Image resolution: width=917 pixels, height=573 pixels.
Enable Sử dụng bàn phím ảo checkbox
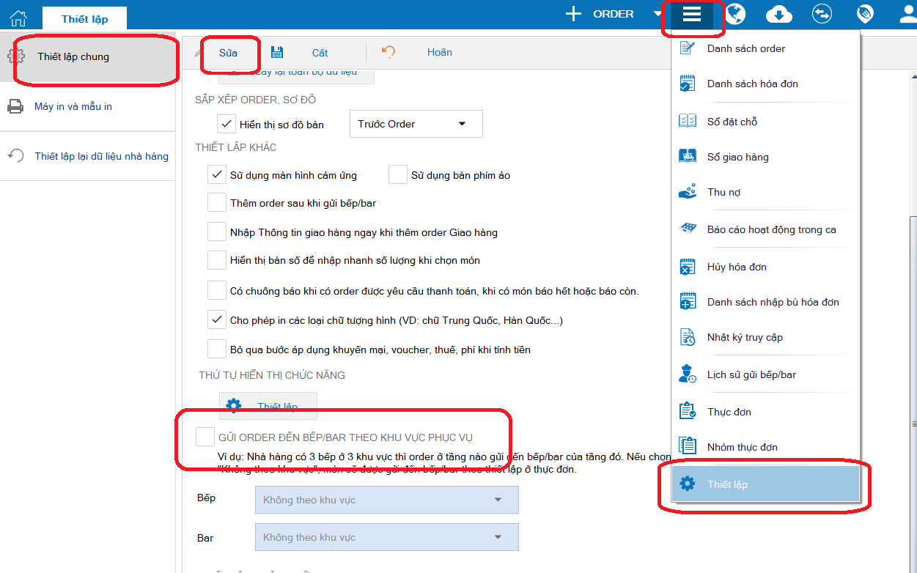click(398, 175)
